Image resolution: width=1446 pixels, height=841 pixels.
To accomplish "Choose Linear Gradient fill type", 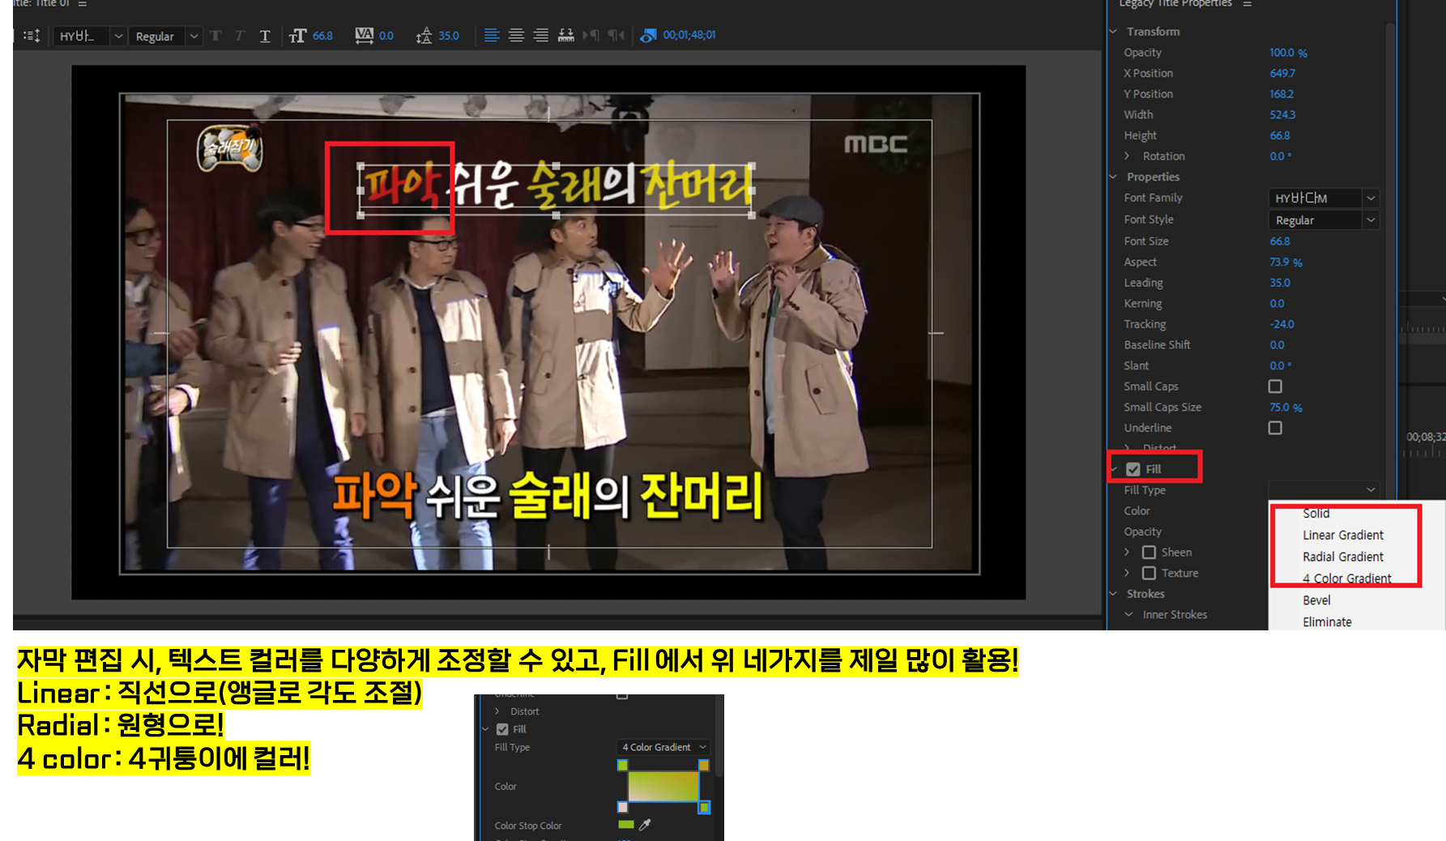I will (x=1343, y=535).
